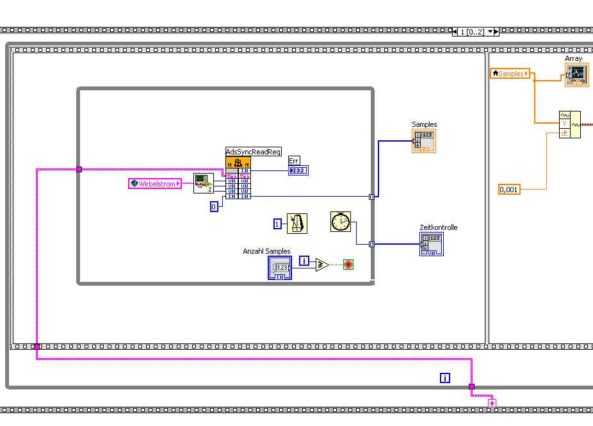Click the outer loop iteration terminal i

pyautogui.click(x=445, y=378)
